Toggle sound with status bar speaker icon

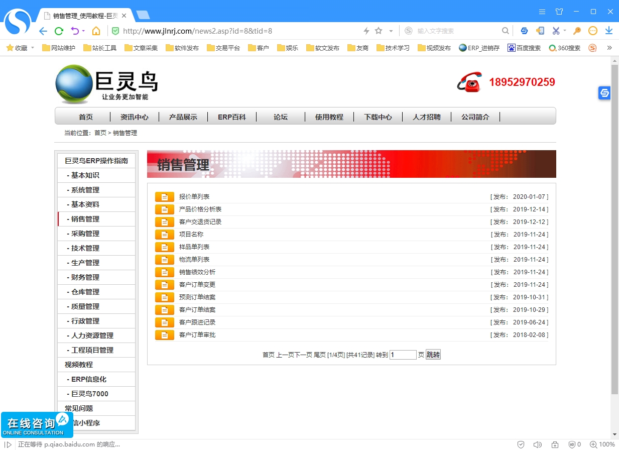[x=537, y=444]
